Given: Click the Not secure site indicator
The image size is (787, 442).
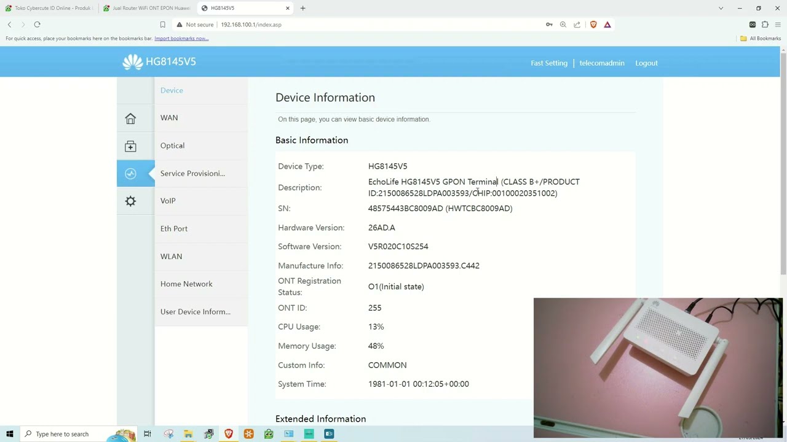Looking at the screenshot, I should click(195, 25).
